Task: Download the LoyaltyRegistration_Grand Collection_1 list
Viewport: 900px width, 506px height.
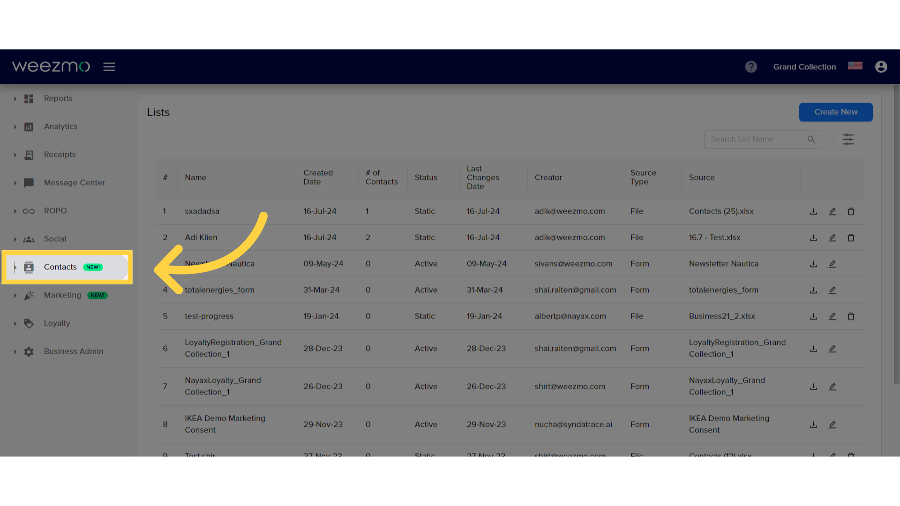Action: 813,349
